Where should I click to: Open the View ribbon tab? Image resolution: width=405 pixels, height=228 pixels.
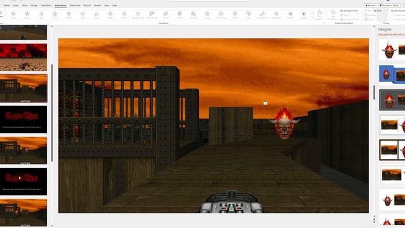(107, 6)
